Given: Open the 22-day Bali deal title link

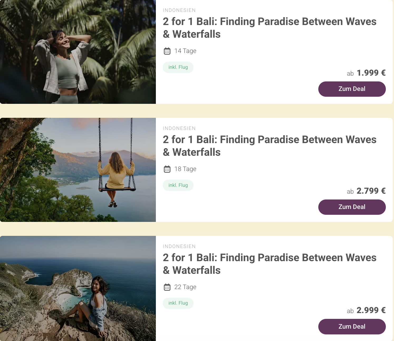Looking at the screenshot, I should (270, 264).
